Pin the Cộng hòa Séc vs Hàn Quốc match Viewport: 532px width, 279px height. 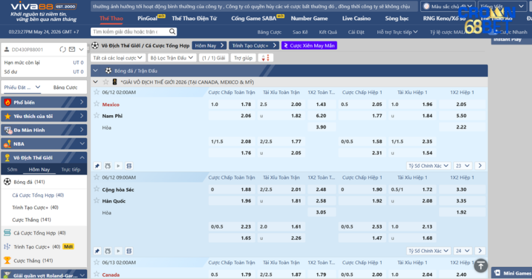[97, 251]
